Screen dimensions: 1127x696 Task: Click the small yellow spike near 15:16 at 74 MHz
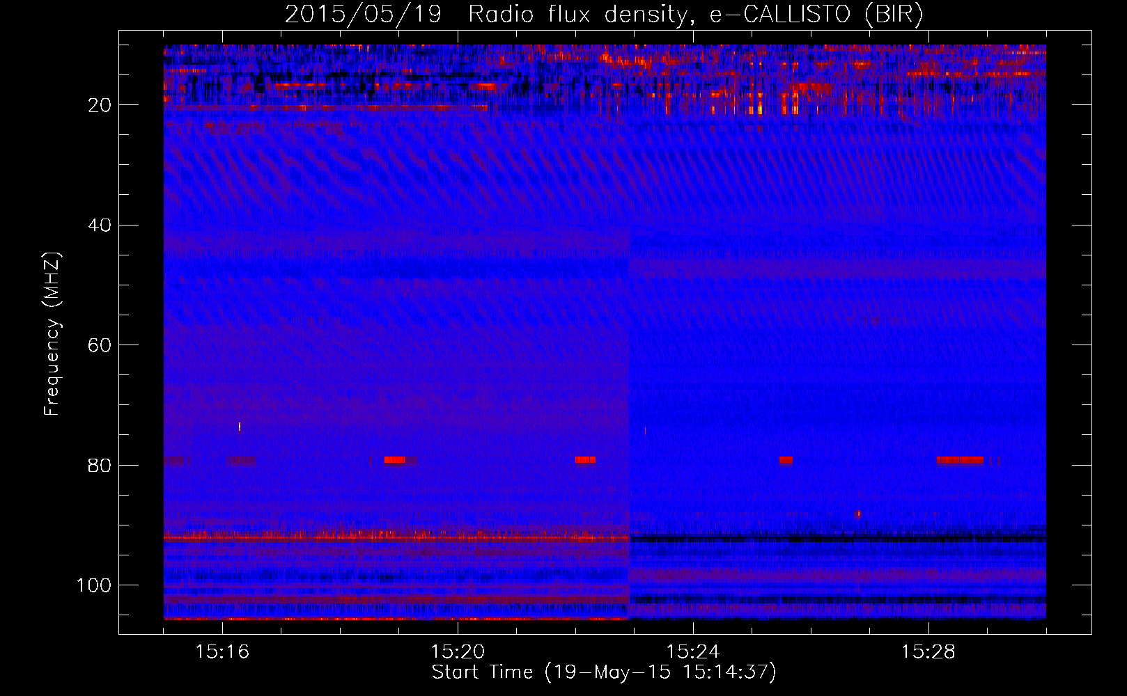(240, 427)
